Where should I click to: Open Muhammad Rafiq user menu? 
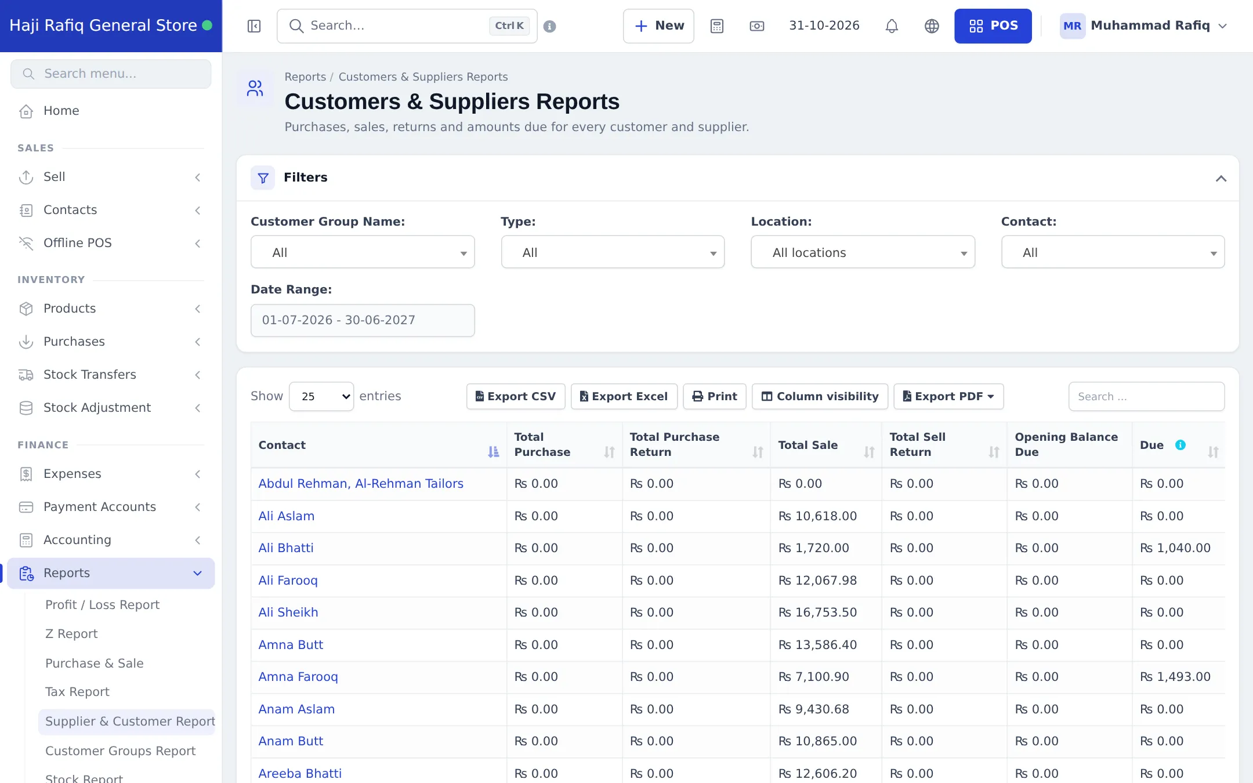coord(1143,26)
